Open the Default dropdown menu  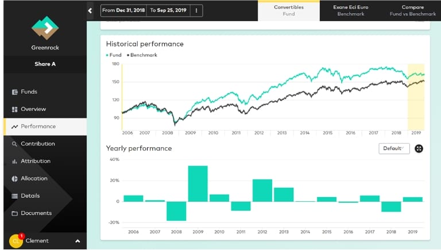394,148
